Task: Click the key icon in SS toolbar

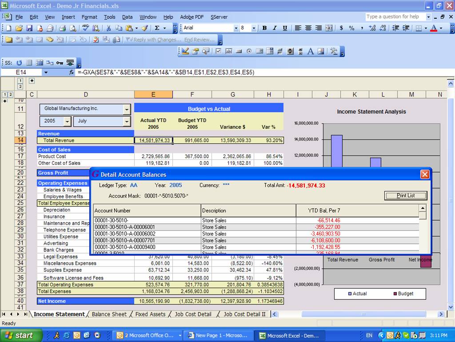Action: (60, 63)
